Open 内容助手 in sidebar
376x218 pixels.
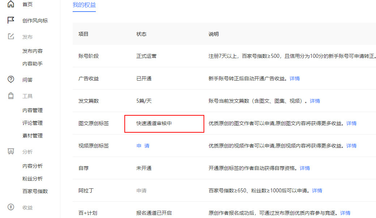click(x=33, y=64)
